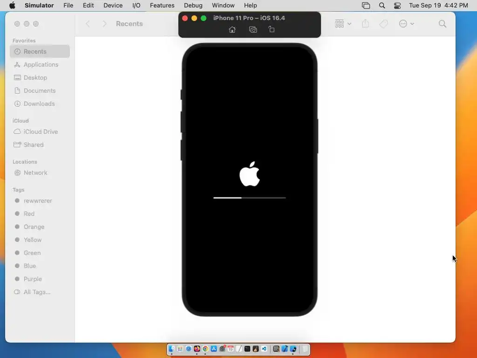Select the Blue tag in sidebar
This screenshot has height=358, width=477.
(40, 266)
